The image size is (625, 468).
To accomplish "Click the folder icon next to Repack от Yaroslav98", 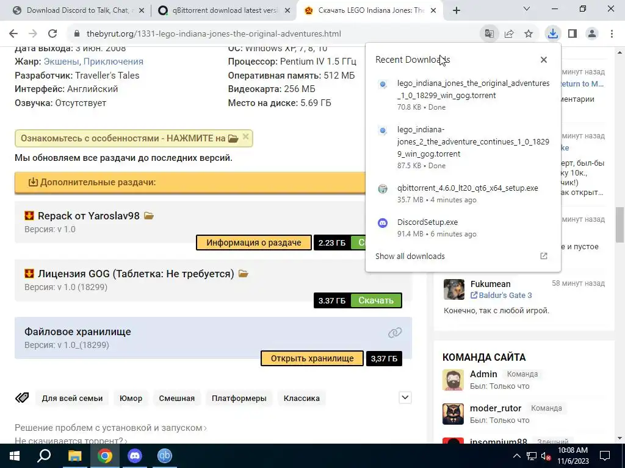I will [149, 216].
